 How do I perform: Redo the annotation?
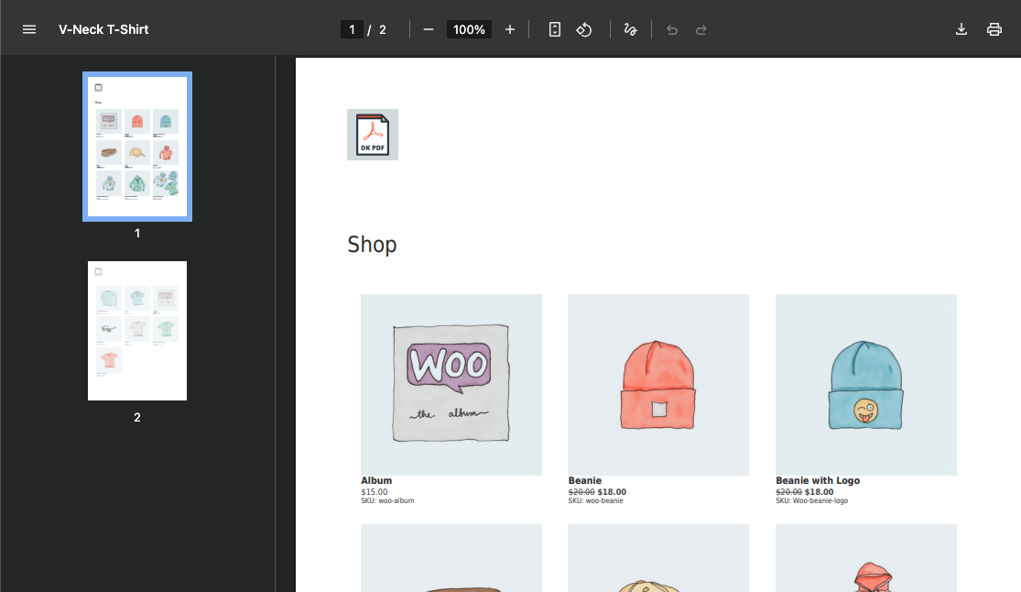[x=701, y=29]
